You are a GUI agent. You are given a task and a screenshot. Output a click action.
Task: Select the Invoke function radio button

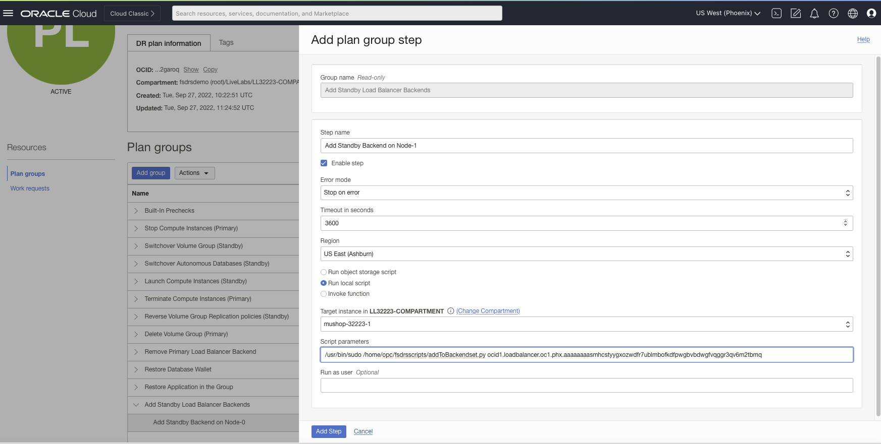click(324, 294)
